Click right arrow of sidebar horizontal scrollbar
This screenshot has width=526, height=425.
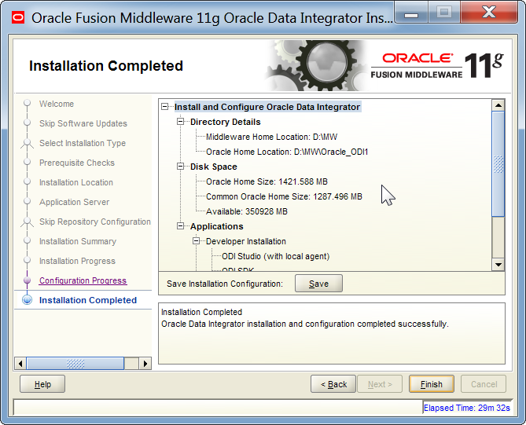tap(145, 364)
